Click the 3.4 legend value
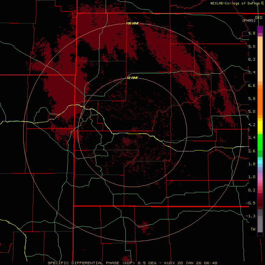 [252, 138]
